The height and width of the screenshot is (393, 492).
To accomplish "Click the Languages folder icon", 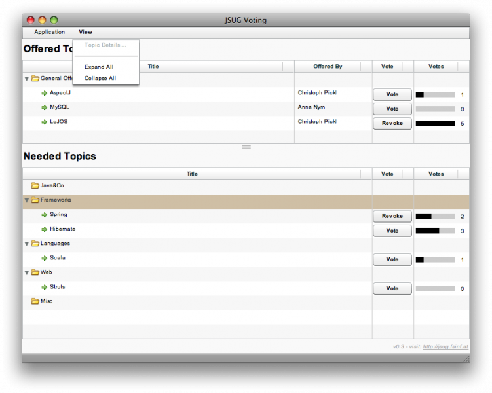I will [35, 244].
